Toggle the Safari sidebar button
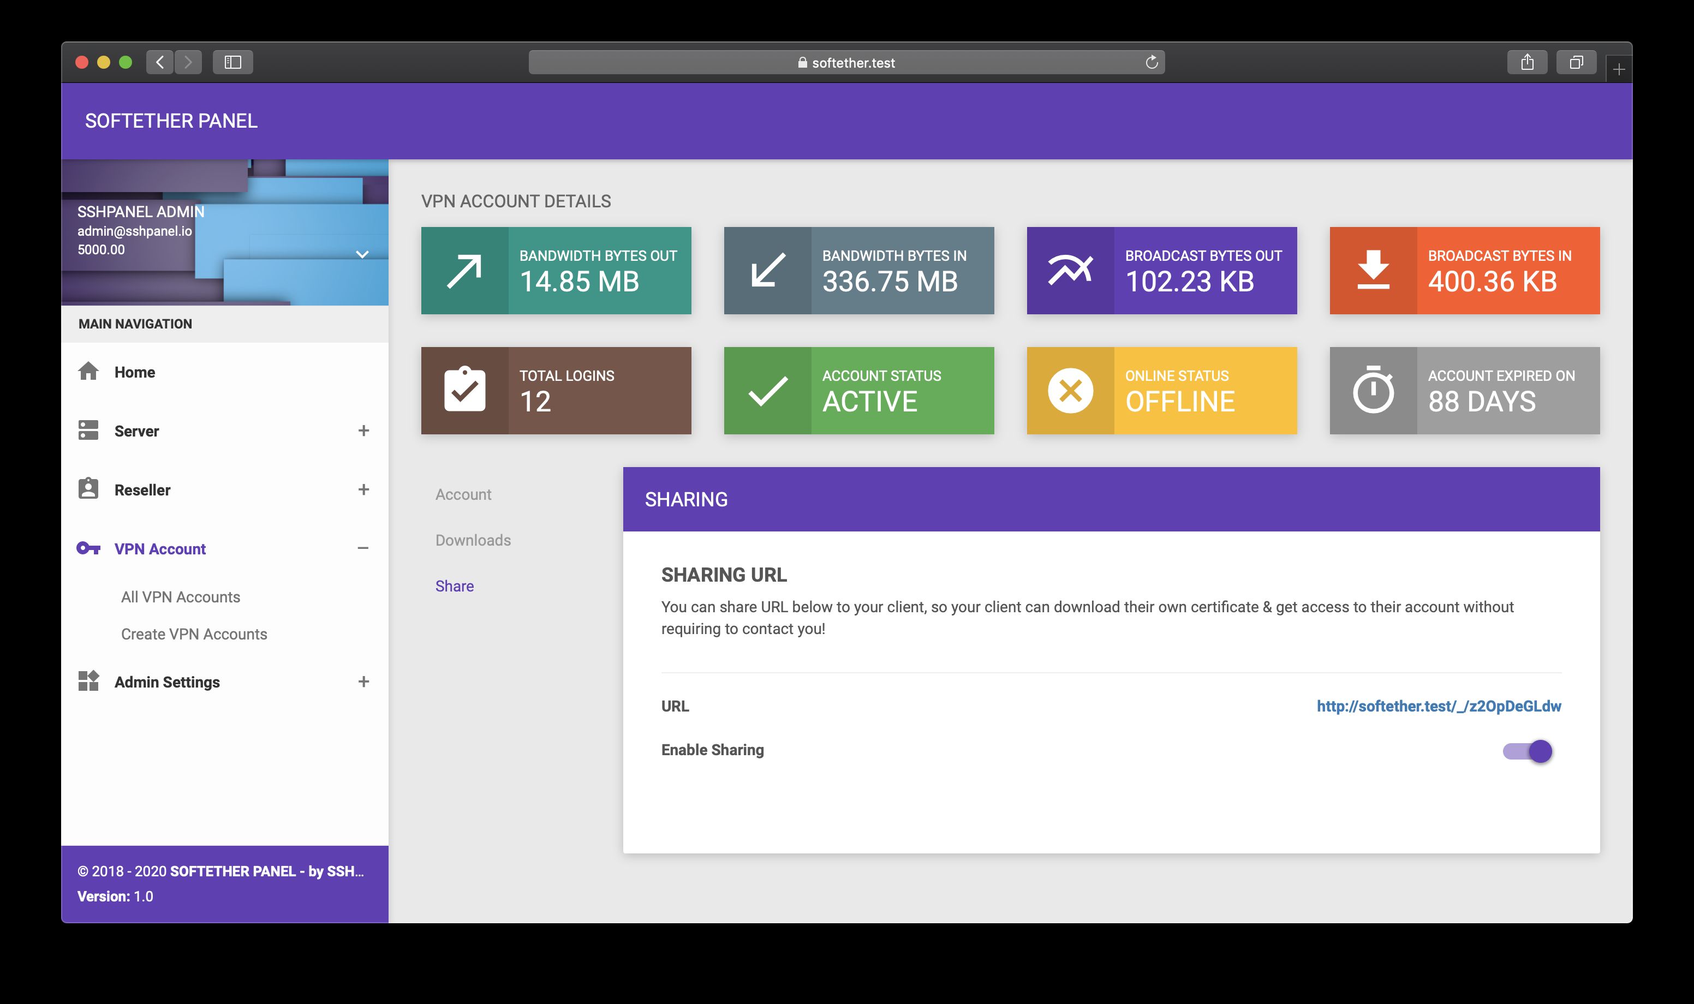 232,62
